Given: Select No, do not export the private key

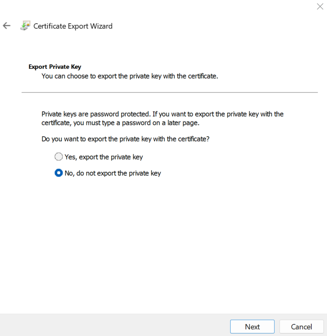Looking at the screenshot, I should coord(108,173).
